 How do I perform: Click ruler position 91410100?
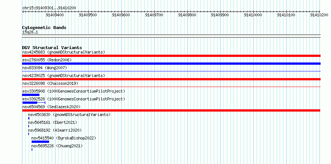286,15
